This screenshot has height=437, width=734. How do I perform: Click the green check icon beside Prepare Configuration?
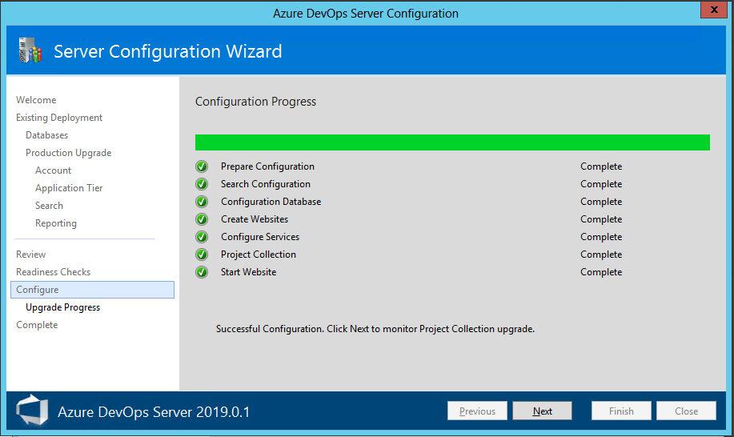202,166
